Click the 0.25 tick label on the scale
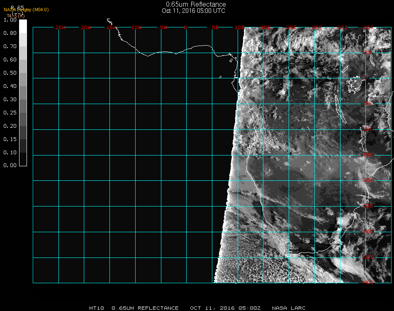The image size is (394, 311). click(10, 113)
